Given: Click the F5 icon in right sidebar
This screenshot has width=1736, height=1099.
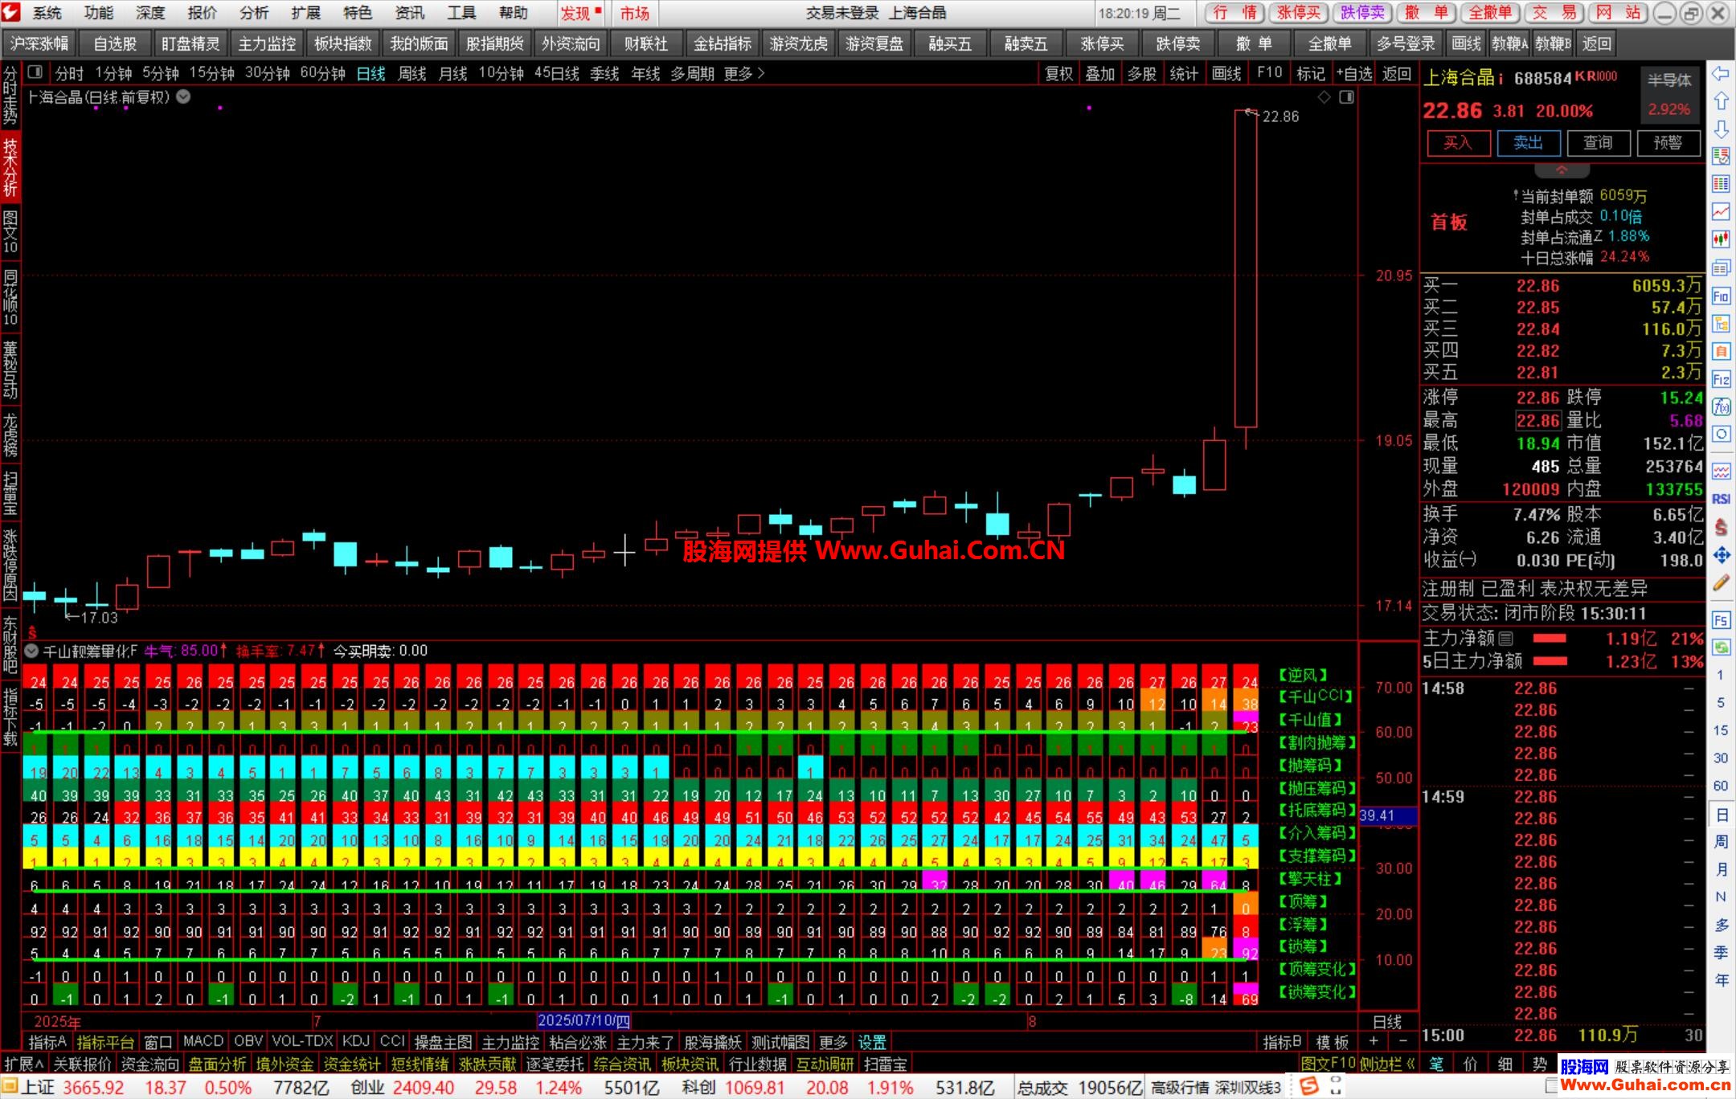Looking at the screenshot, I should coord(1720,620).
